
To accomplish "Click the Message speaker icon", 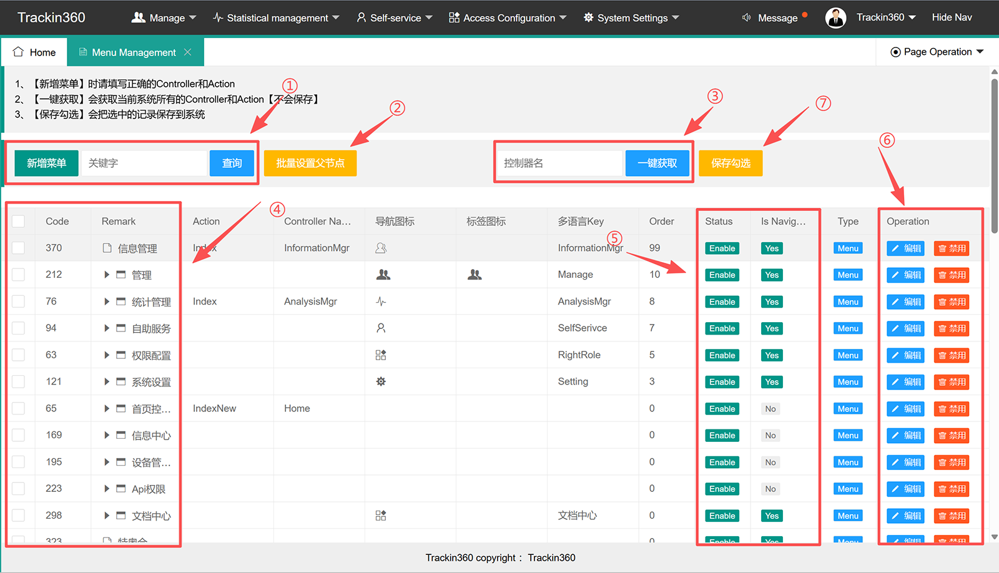I will pos(746,17).
